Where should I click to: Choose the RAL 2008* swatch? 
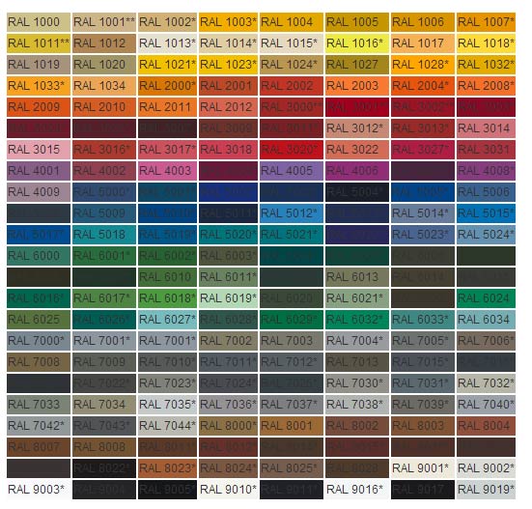pyautogui.click(x=486, y=86)
